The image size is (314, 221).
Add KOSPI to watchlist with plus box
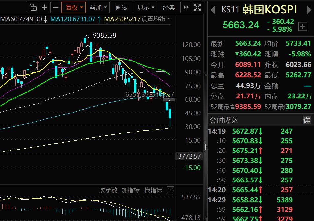[x=302, y=26]
